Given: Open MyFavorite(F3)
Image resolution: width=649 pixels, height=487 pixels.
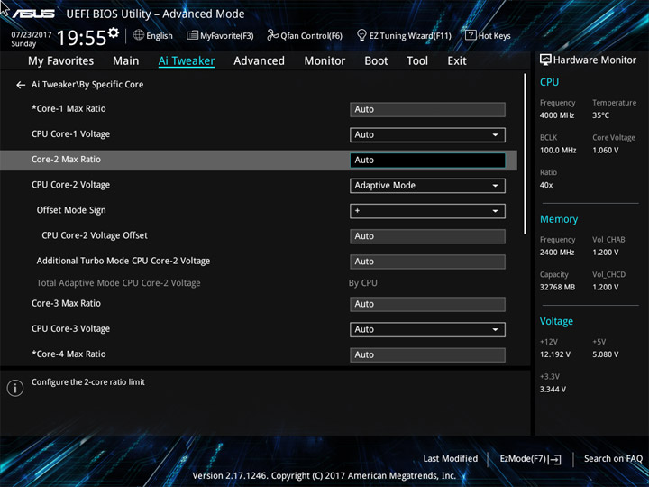Looking at the screenshot, I should 220,35.
